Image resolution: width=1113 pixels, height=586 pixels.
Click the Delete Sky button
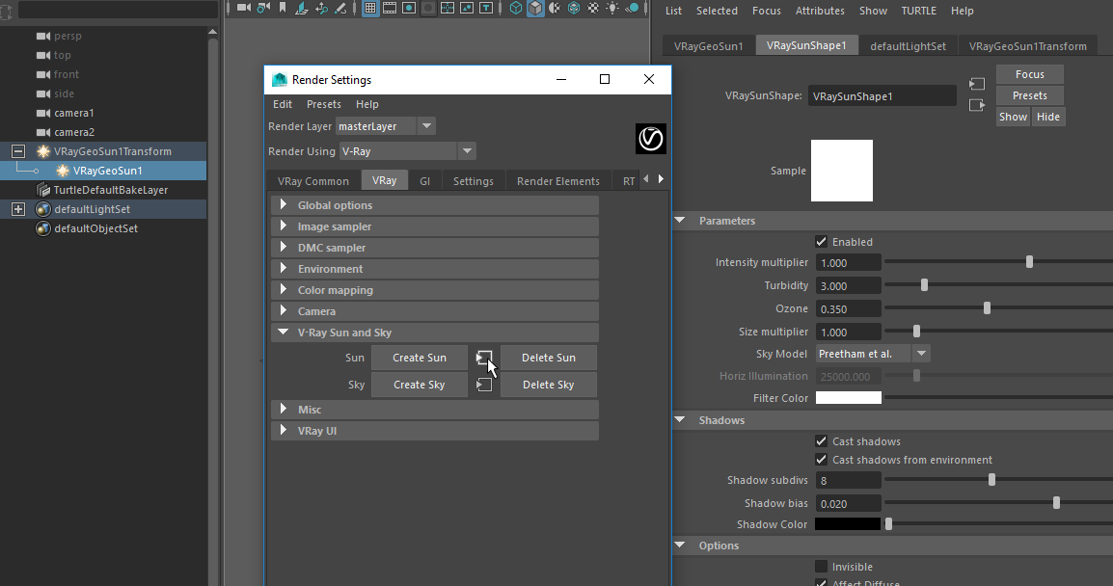click(x=549, y=385)
